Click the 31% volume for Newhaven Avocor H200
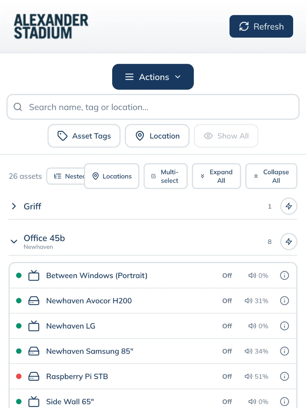 click(x=261, y=301)
